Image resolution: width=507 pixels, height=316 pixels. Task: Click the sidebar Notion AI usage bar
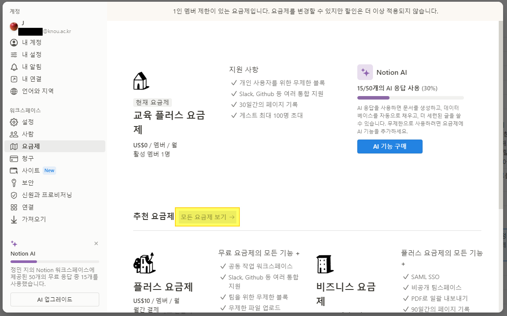click(55, 261)
